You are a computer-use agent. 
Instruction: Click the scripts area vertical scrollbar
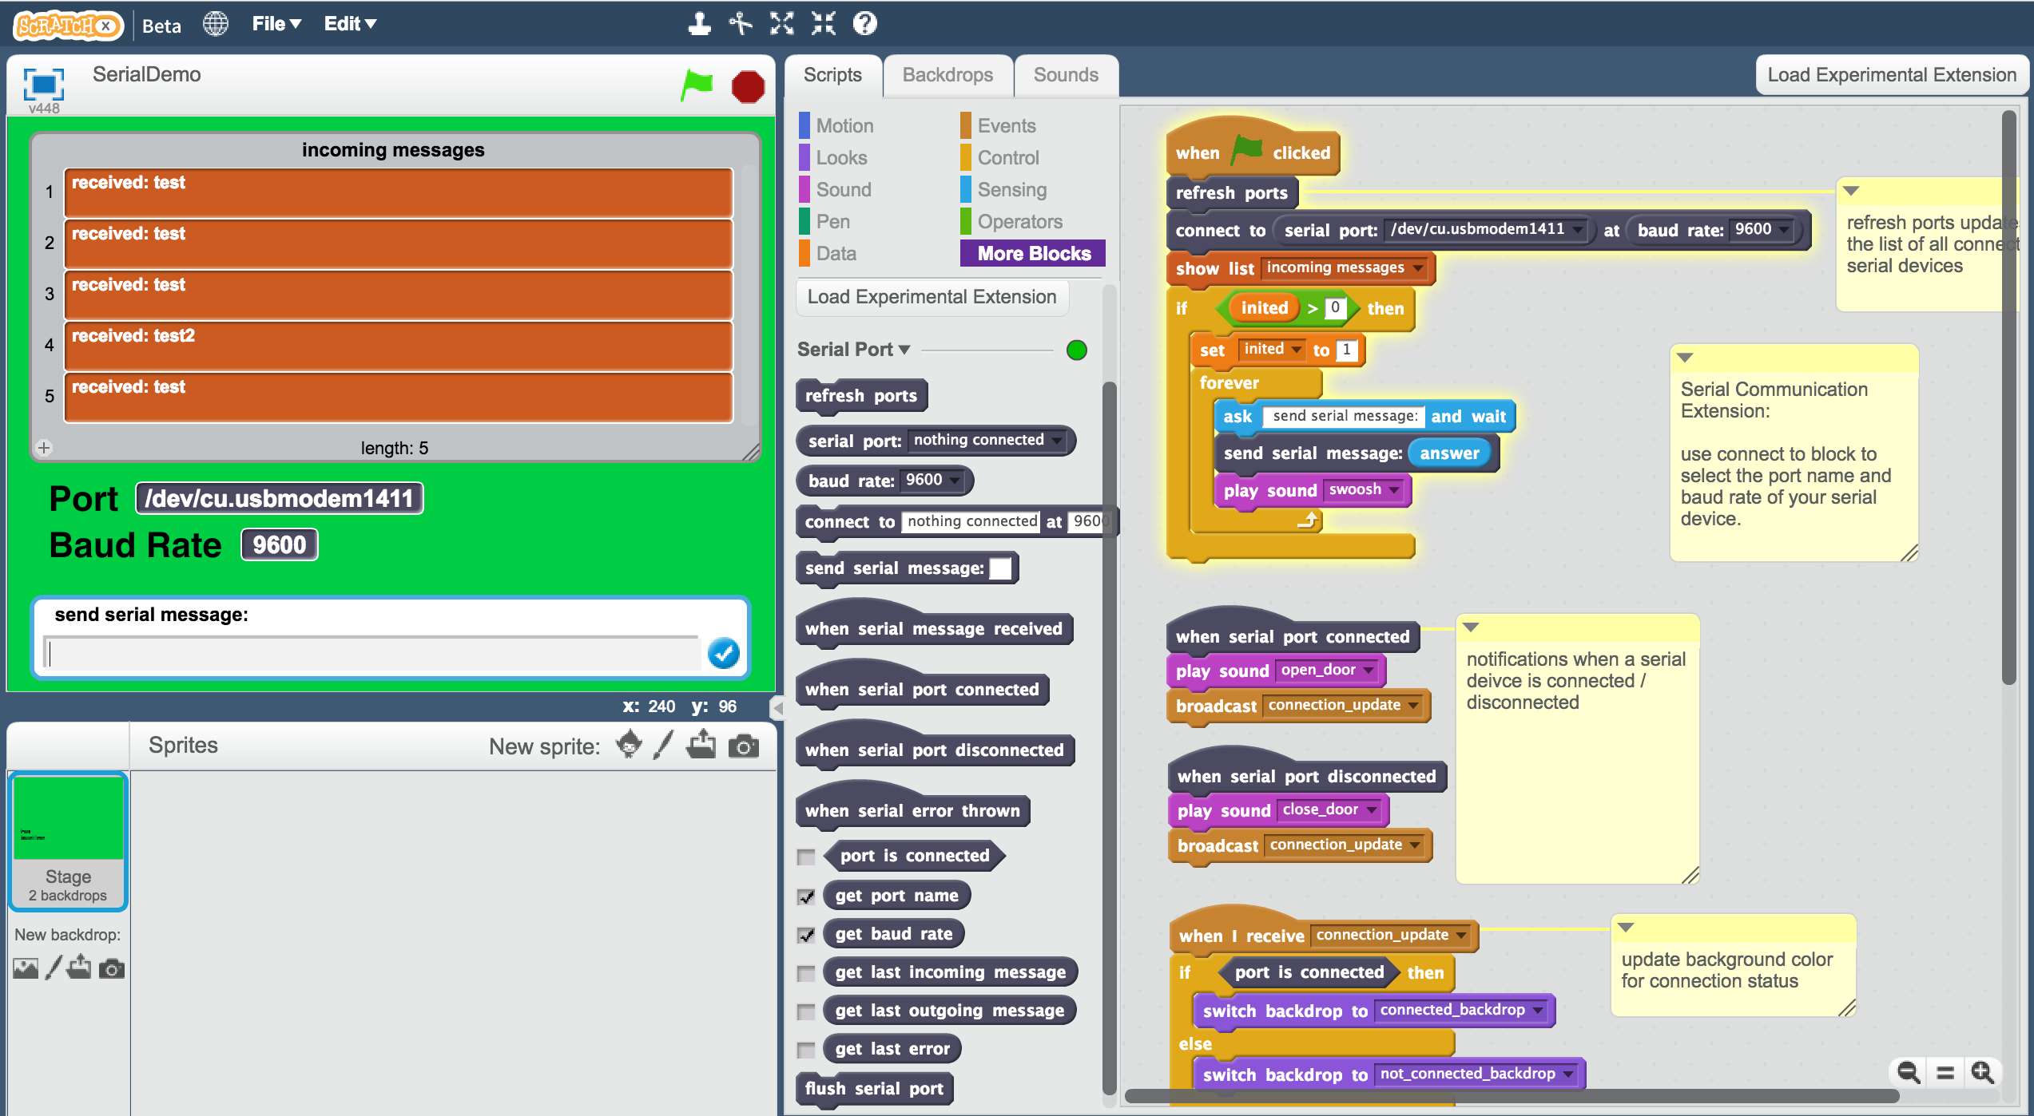pyautogui.click(x=2008, y=399)
